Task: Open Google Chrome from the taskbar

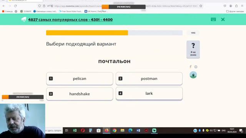Action: pyautogui.click(x=115, y=130)
